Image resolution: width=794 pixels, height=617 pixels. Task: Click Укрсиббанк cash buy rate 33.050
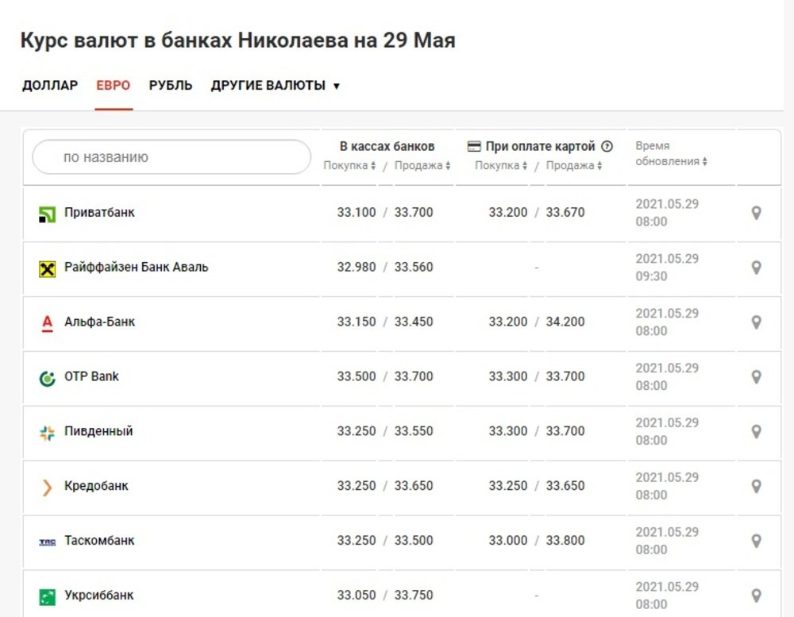point(357,596)
